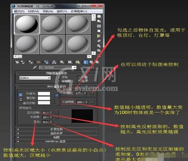
Task: Click the 高光反射 map button
Action: (x=53, y=102)
